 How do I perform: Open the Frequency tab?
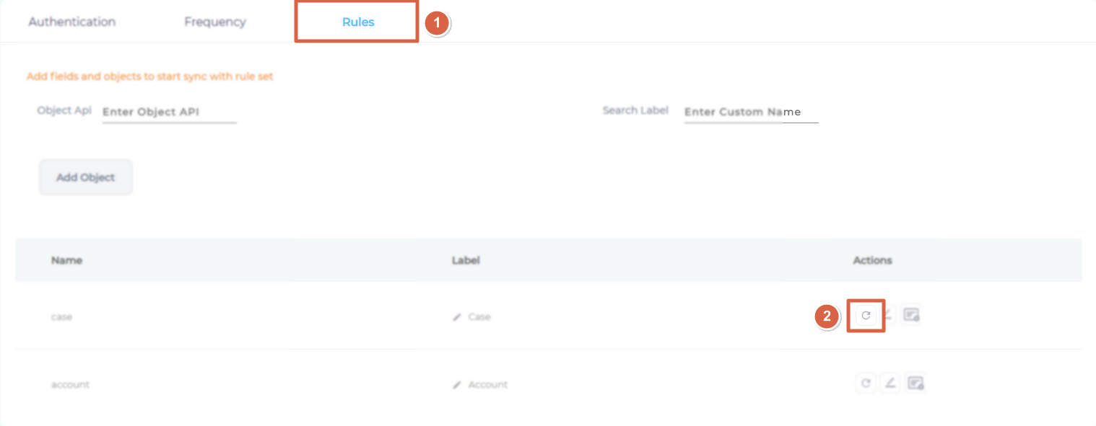tap(214, 22)
